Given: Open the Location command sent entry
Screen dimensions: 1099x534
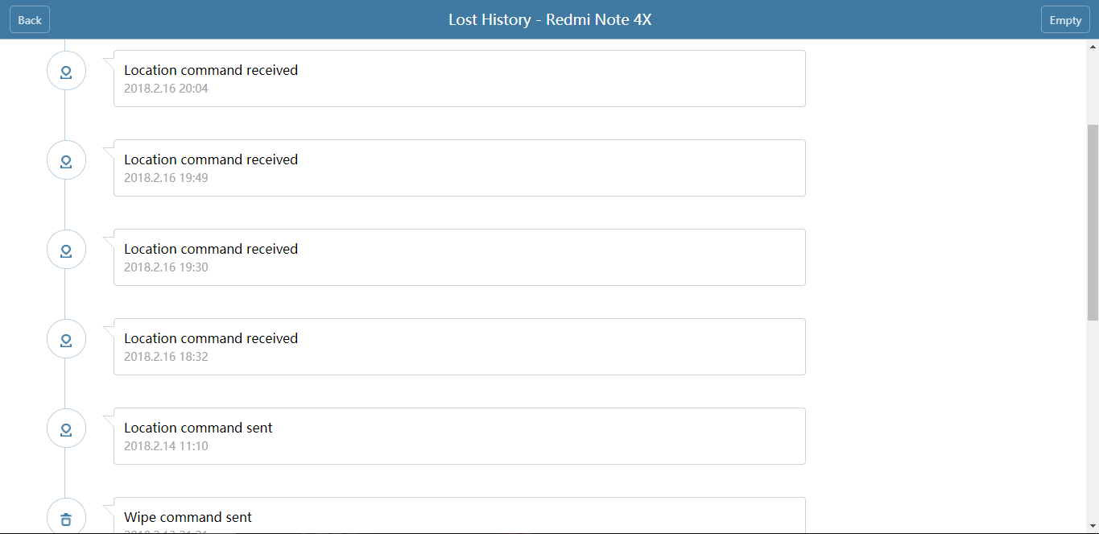Looking at the screenshot, I should coord(459,436).
